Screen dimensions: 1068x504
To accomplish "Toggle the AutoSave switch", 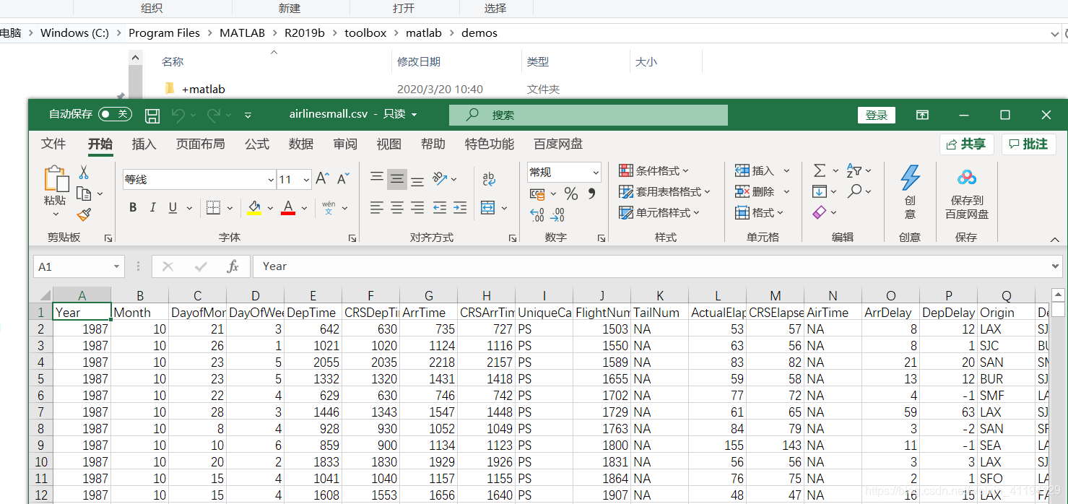I will (115, 114).
